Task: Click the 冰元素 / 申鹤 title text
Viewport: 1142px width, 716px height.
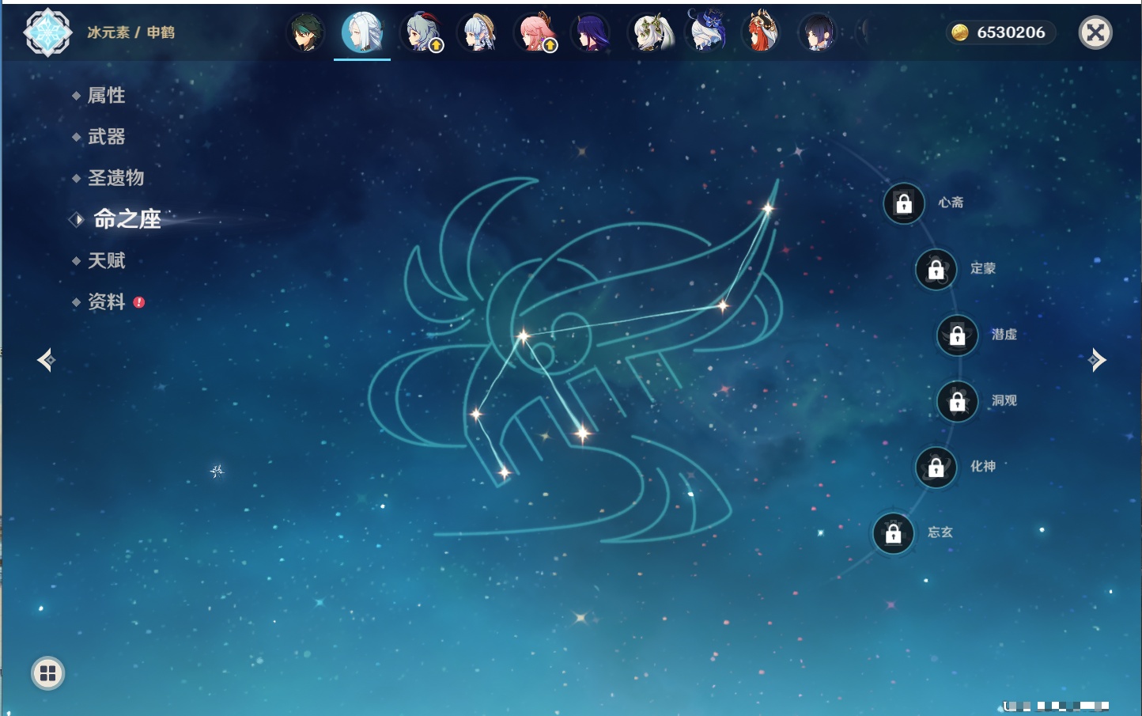Action: tap(130, 32)
